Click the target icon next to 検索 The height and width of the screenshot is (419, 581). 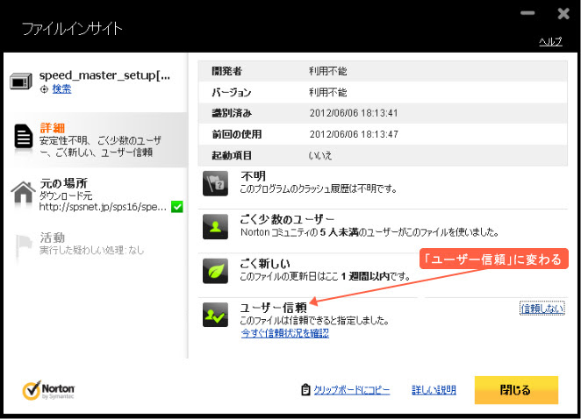(44, 89)
